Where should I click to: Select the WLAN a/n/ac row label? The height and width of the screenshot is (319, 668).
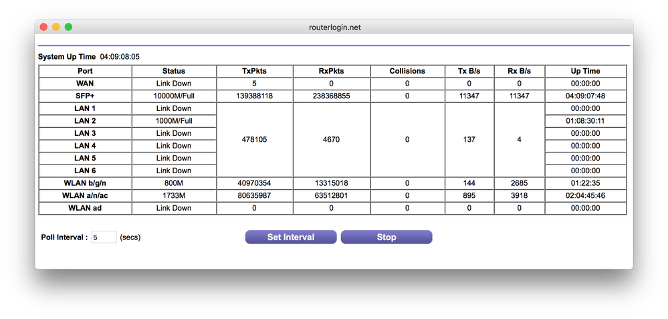pyautogui.click(x=85, y=195)
